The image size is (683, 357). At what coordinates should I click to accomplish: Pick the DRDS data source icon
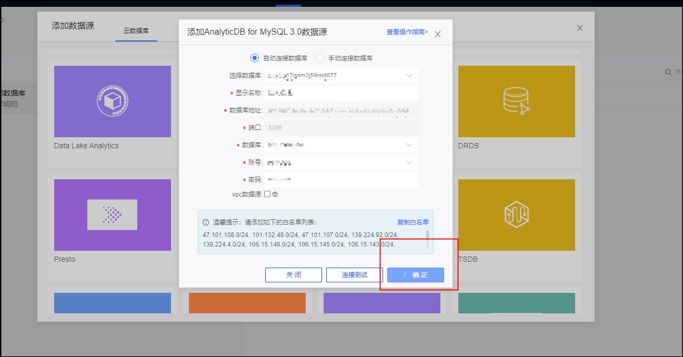[x=516, y=101]
